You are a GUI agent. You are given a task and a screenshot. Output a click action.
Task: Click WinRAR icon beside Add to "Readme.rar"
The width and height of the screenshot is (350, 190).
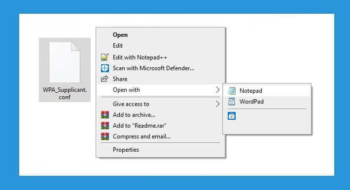(x=105, y=126)
